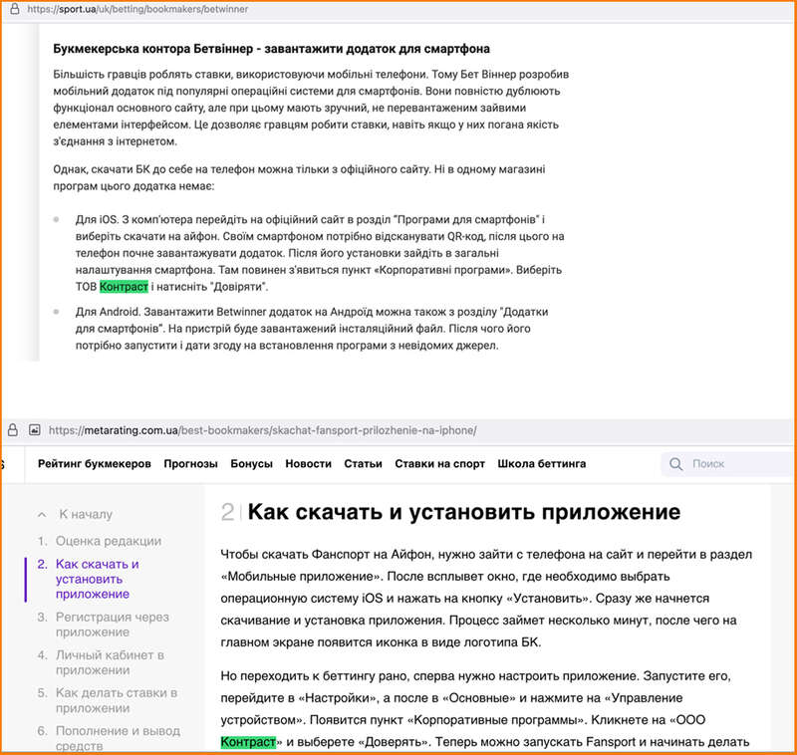Open the Бонусы menu item
Screen dimensions: 797x755
tap(251, 464)
